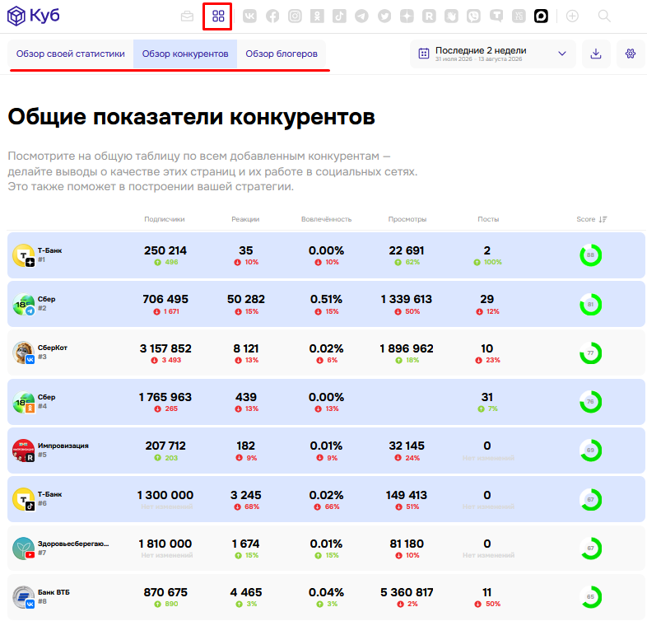
Task: Expand the Последние 2 недели period dropdown
Action: [493, 54]
